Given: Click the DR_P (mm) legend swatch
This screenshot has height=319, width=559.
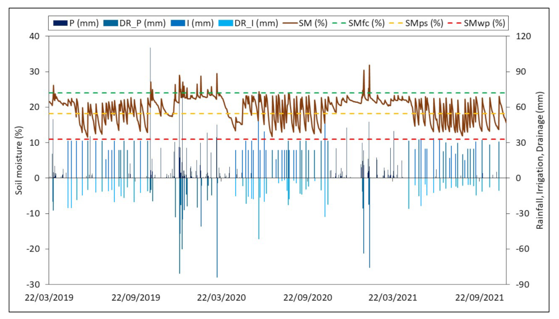Looking at the screenshot, I should tap(111, 23).
